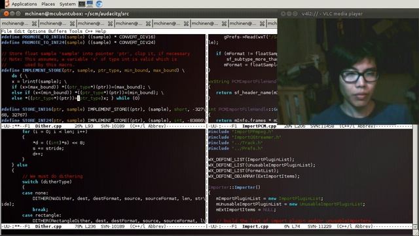Click the #define PROMOTE_TO_INT24 line
Image resolution: width=419 pixels, height=236 pixels.
[x=79, y=43]
